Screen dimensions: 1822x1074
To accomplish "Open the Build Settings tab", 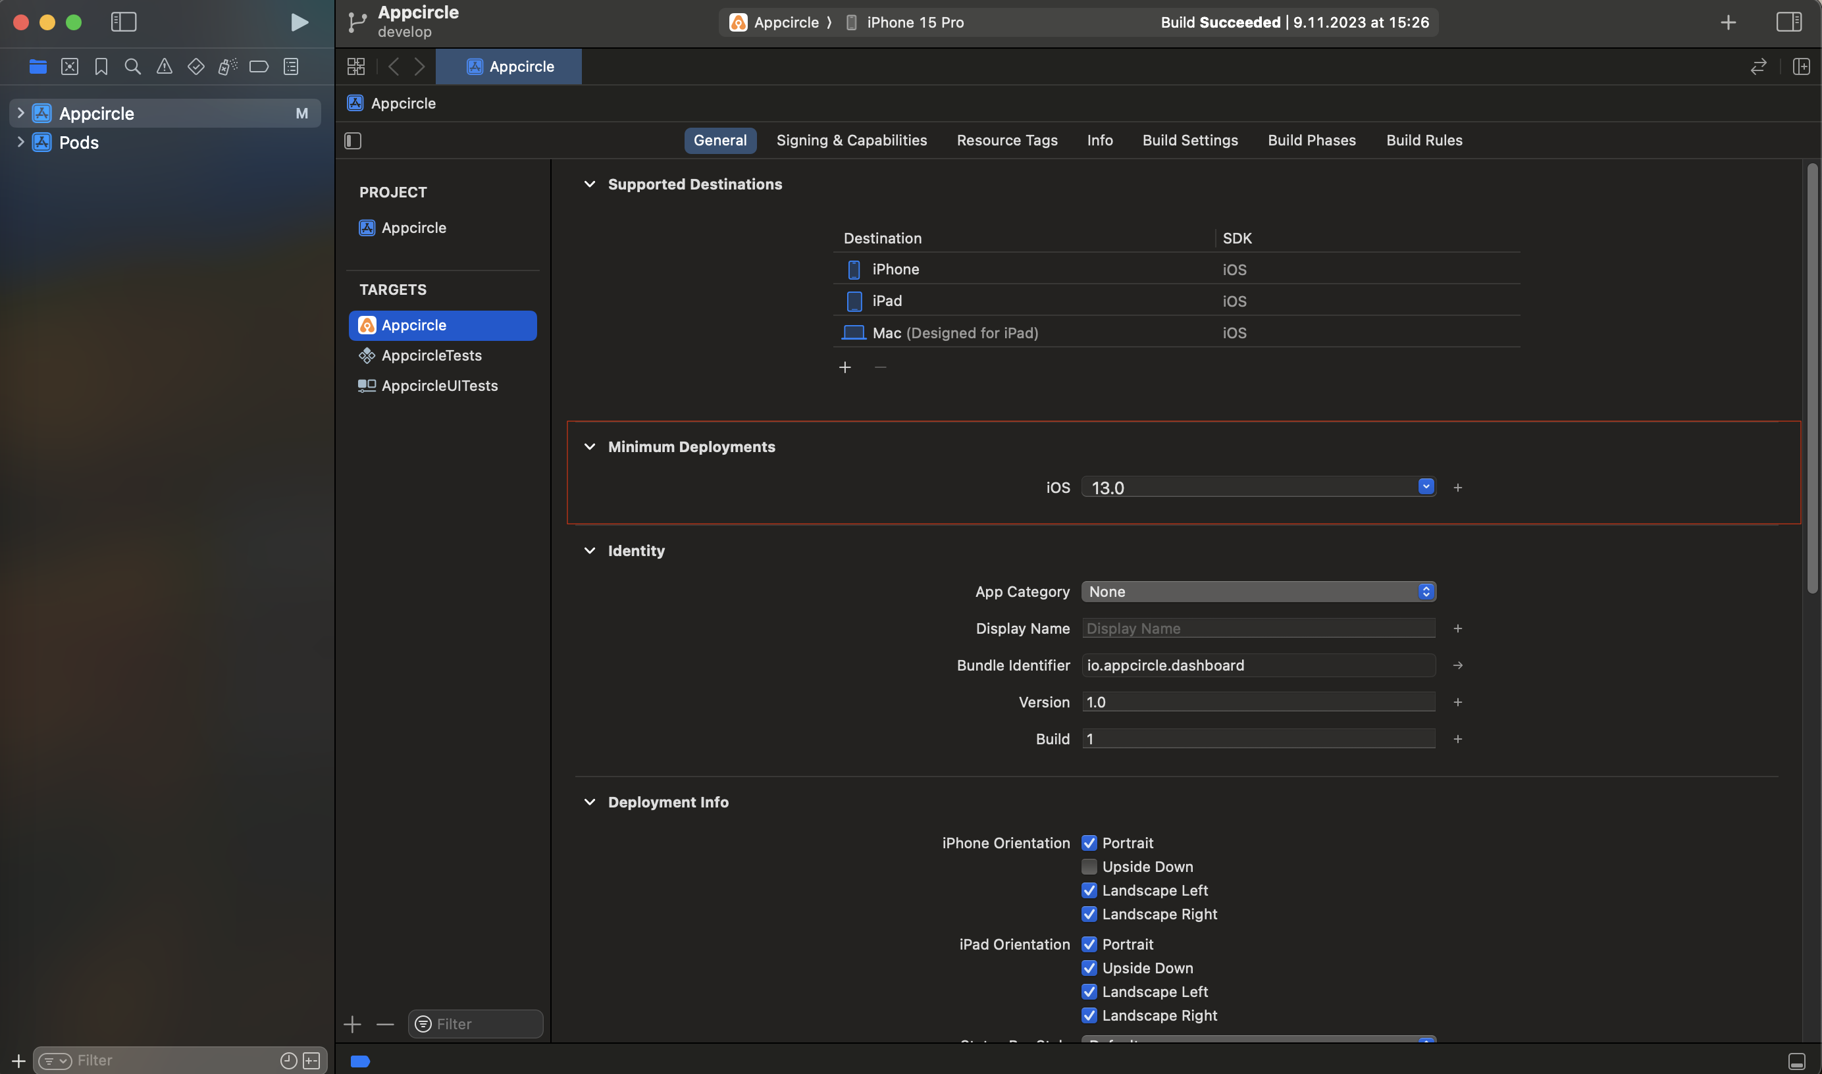I will coord(1190,140).
